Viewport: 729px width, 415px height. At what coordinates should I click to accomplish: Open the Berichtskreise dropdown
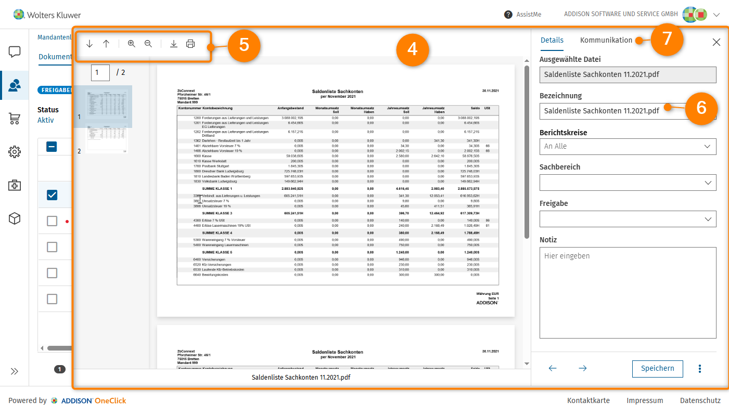click(x=628, y=147)
